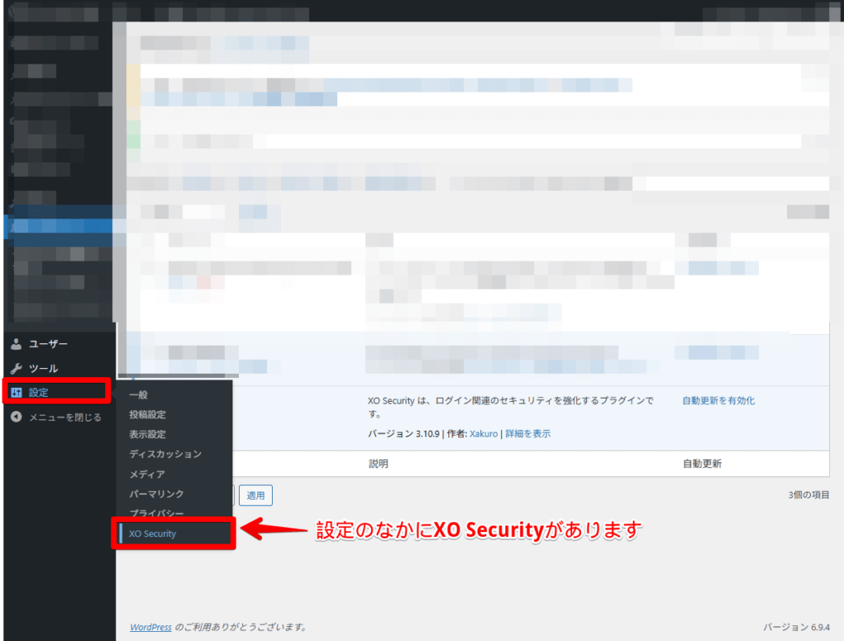Screen dimensions: 844x641
Task: Select メディア in the settings submenu
Action: (147, 474)
